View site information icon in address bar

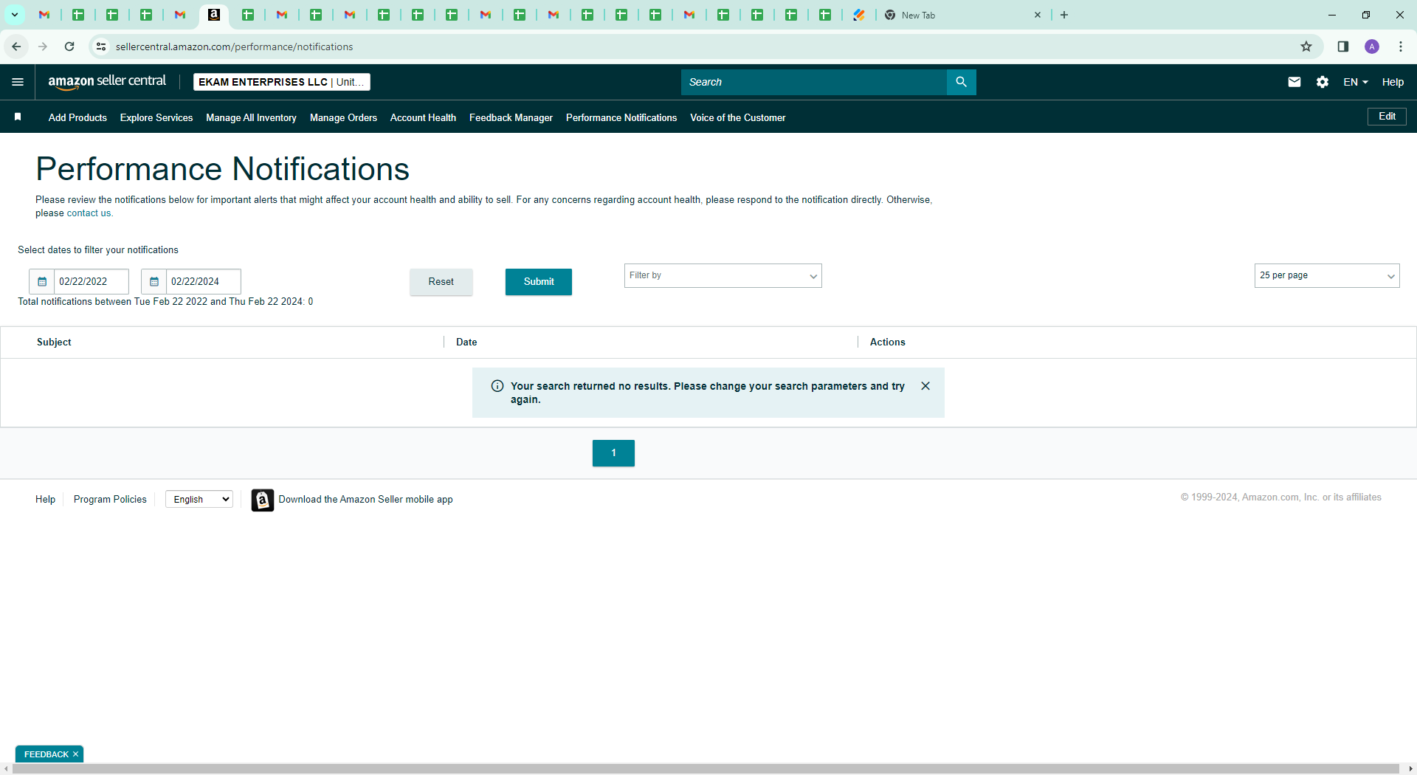click(101, 46)
